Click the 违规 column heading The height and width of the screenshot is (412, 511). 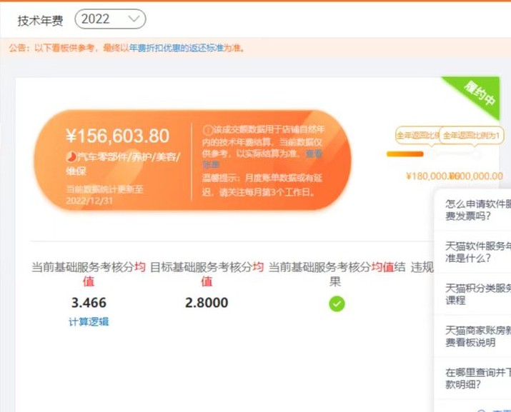pos(422,267)
